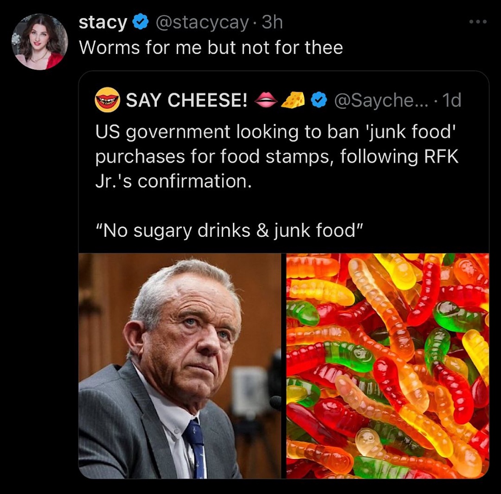Open the three-dot more options menu
The image size is (501, 494).
pyautogui.click(x=478, y=22)
